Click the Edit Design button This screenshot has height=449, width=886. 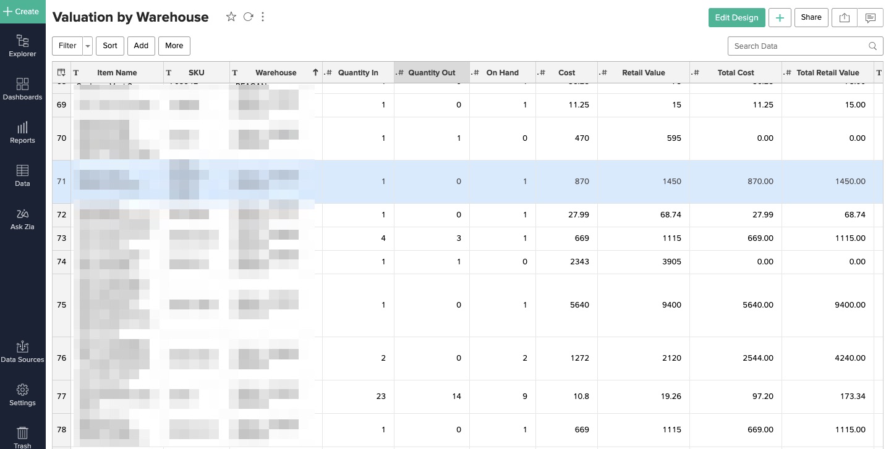point(736,17)
